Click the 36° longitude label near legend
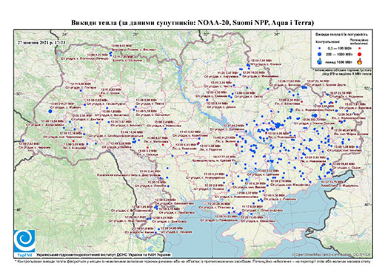 tap(277, 34)
